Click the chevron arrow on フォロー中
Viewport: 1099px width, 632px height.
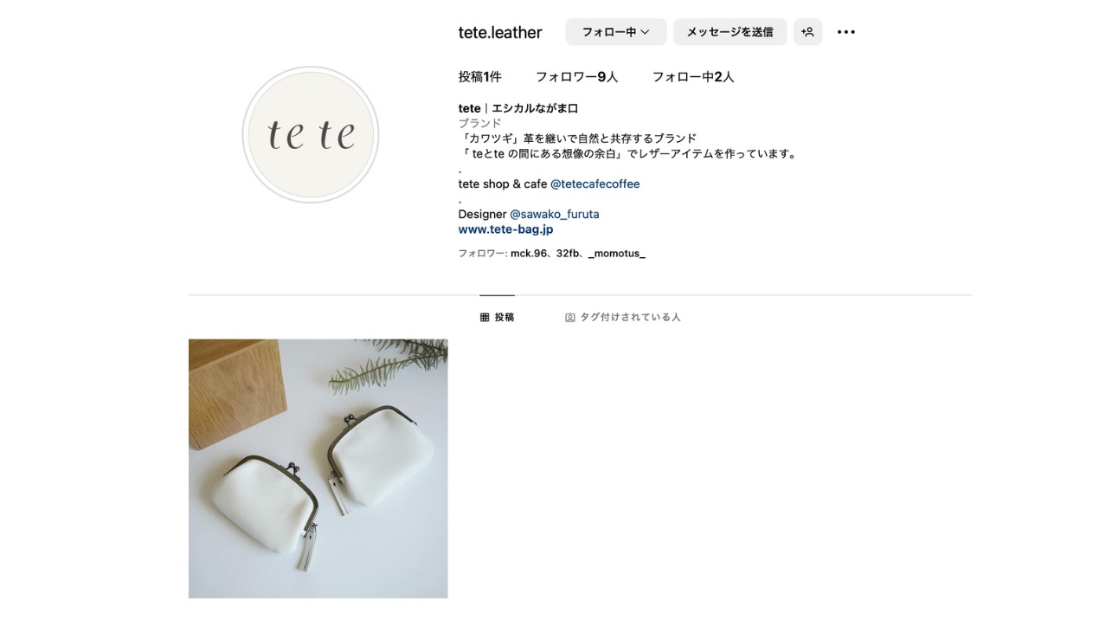[x=645, y=32]
